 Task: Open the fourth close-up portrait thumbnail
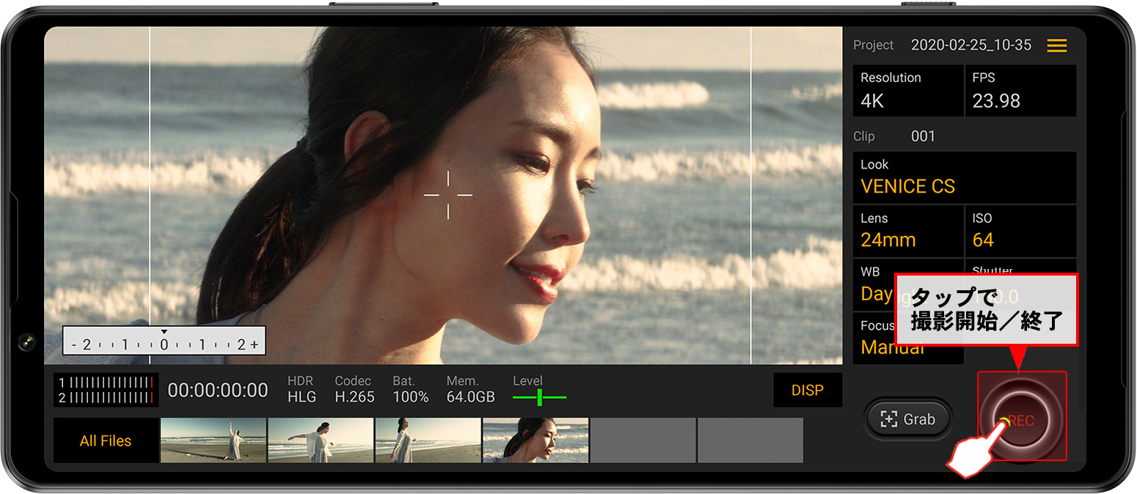[x=535, y=440]
